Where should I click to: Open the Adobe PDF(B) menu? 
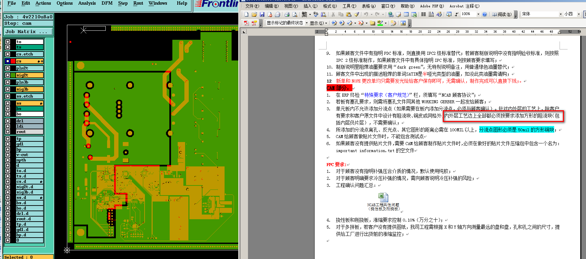(x=432, y=6)
